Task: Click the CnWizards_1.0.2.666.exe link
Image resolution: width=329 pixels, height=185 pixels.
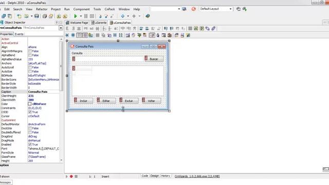Action: (197, 176)
